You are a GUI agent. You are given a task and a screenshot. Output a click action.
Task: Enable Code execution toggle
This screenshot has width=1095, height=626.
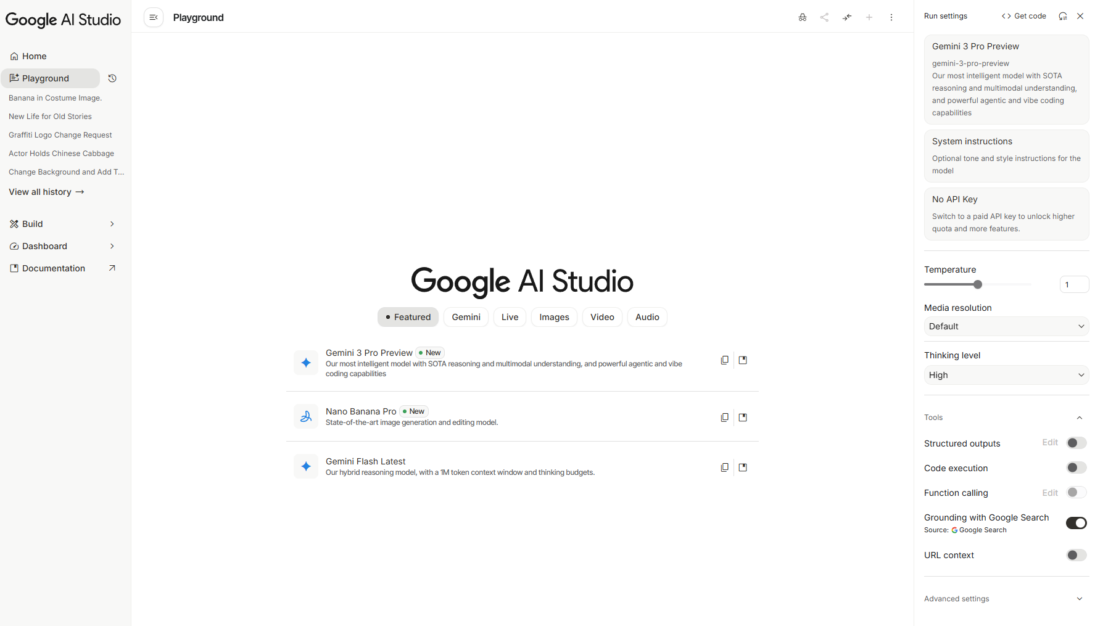[1076, 467]
